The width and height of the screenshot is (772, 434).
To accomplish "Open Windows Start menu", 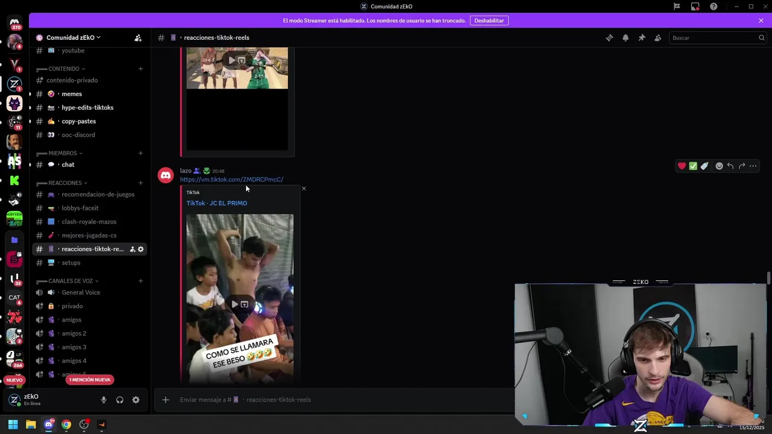I will coord(13,424).
